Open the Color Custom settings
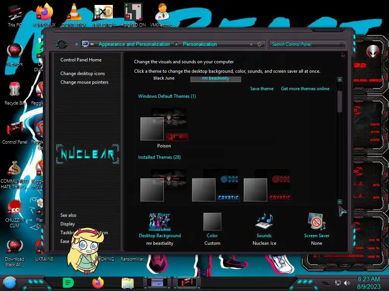 click(212, 229)
